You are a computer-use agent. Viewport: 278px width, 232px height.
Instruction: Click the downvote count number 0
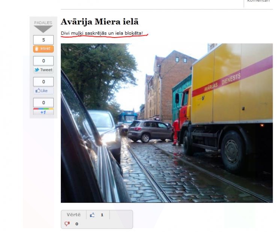pos(77,224)
